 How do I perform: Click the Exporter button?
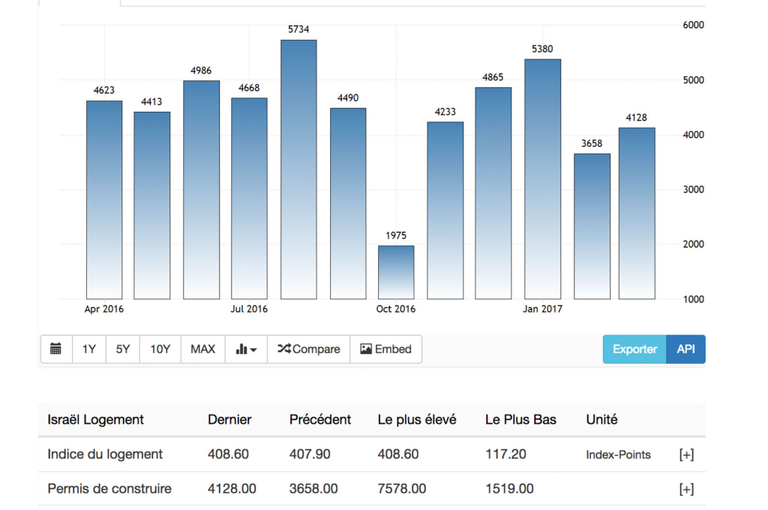[634, 349]
